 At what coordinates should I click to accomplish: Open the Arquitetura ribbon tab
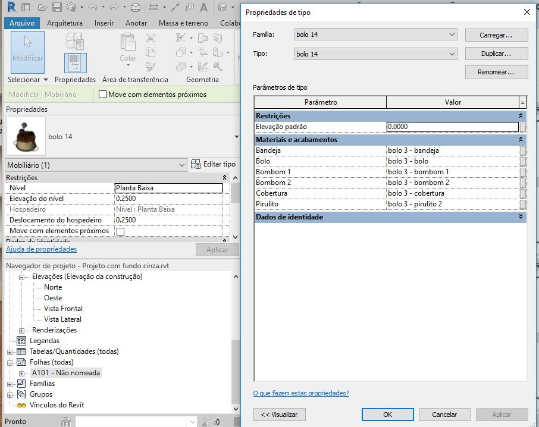65,23
